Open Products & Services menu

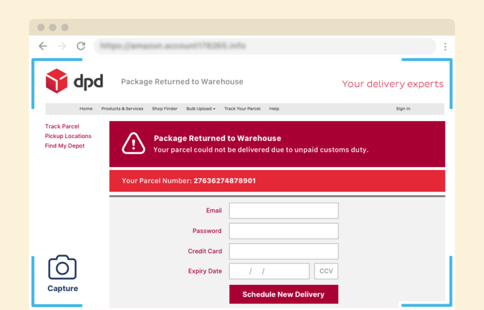pos(122,109)
